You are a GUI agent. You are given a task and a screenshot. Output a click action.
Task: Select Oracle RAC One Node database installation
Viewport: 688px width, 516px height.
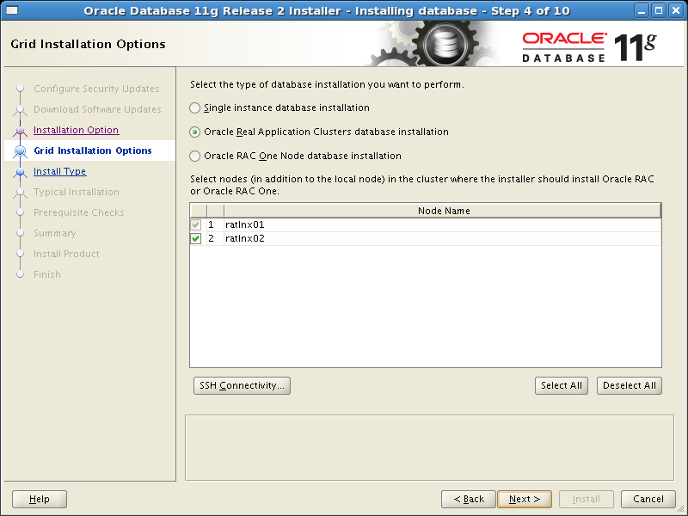click(195, 157)
